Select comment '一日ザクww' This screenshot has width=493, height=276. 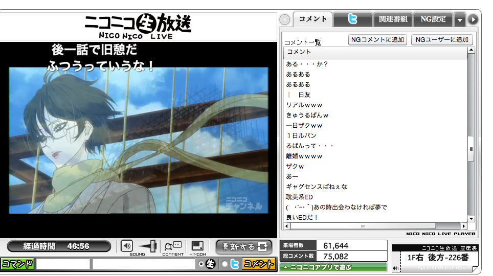[x=304, y=125]
